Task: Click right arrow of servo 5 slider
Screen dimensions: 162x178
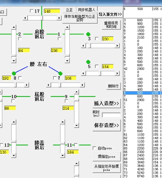Action: point(117,73)
